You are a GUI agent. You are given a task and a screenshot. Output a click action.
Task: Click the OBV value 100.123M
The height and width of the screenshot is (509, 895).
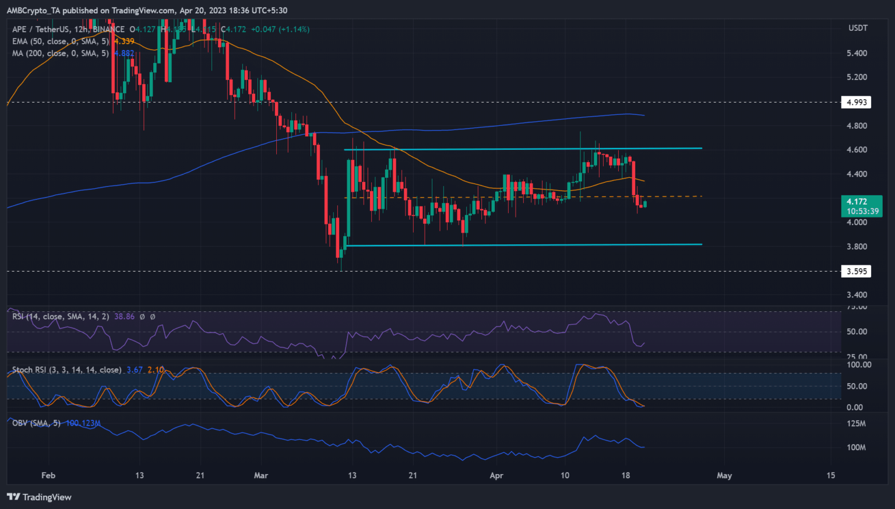tap(83, 423)
